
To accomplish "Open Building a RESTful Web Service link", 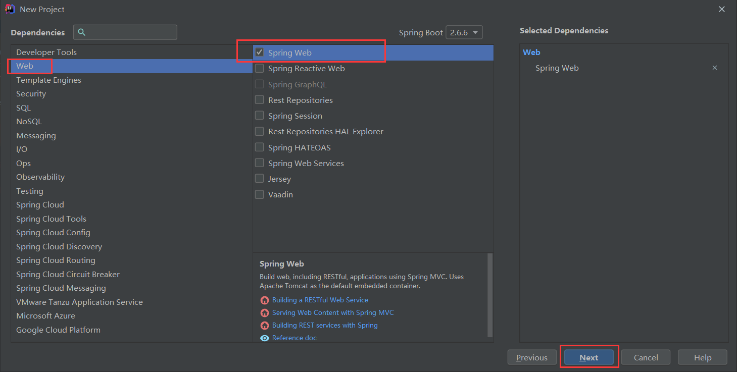I will [x=320, y=300].
